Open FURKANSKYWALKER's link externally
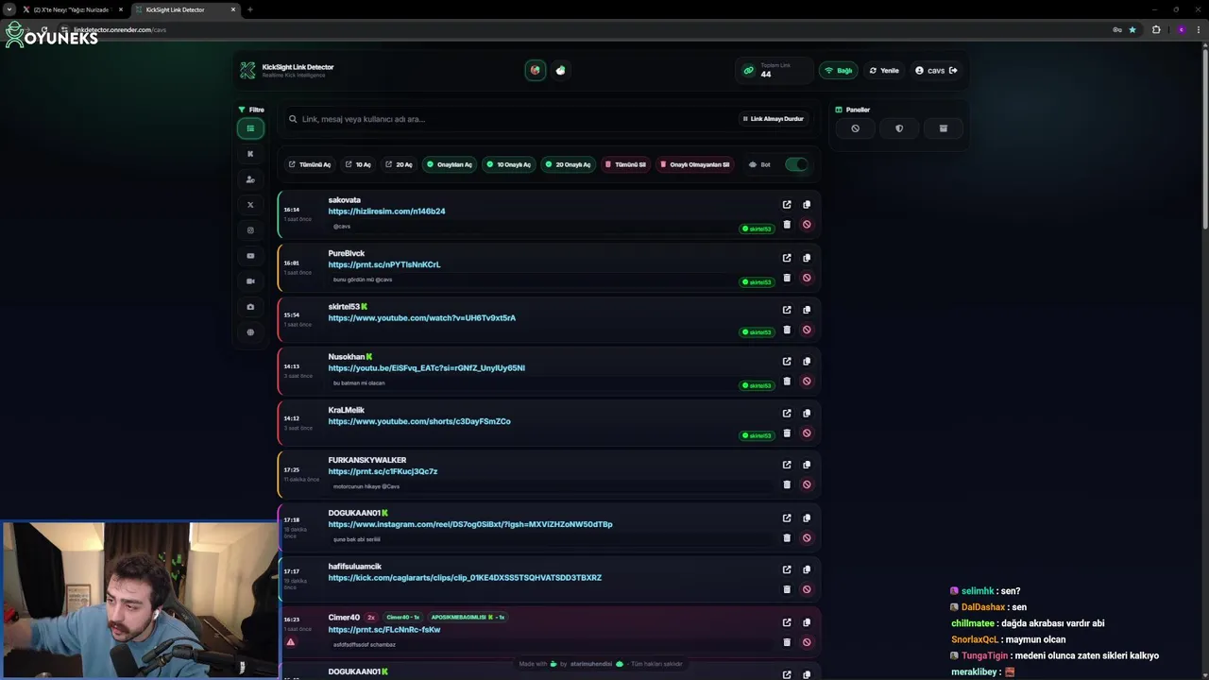The height and width of the screenshot is (680, 1209). click(x=787, y=465)
